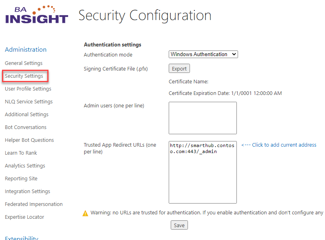Click the yellow warning triangle icon

[85, 213]
